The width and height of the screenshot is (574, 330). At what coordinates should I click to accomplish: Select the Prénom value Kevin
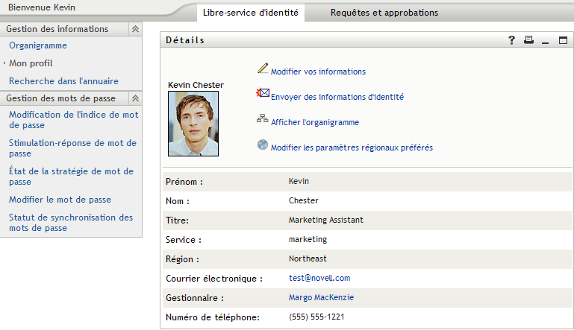pos(299,181)
